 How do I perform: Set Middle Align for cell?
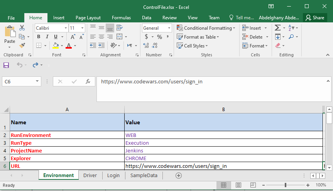click(101, 28)
